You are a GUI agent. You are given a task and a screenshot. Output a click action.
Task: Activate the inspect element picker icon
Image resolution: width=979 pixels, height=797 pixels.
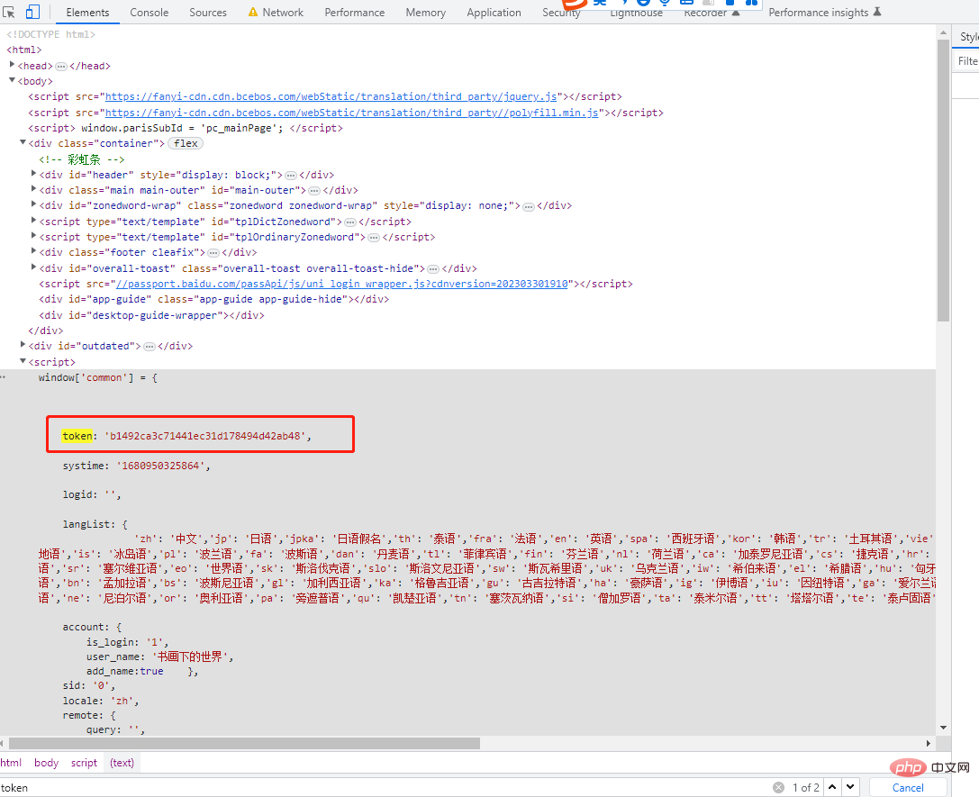pyautogui.click(x=9, y=12)
